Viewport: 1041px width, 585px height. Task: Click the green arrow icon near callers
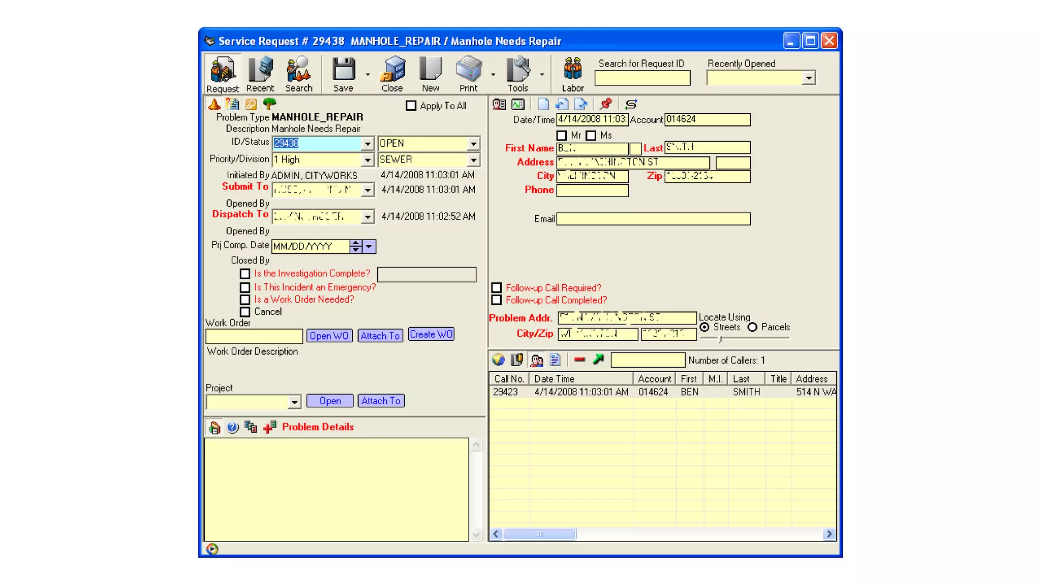(x=599, y=360)
